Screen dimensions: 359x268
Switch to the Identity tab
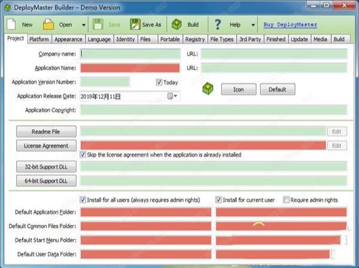pyautogui.click(x=126, y=39)
